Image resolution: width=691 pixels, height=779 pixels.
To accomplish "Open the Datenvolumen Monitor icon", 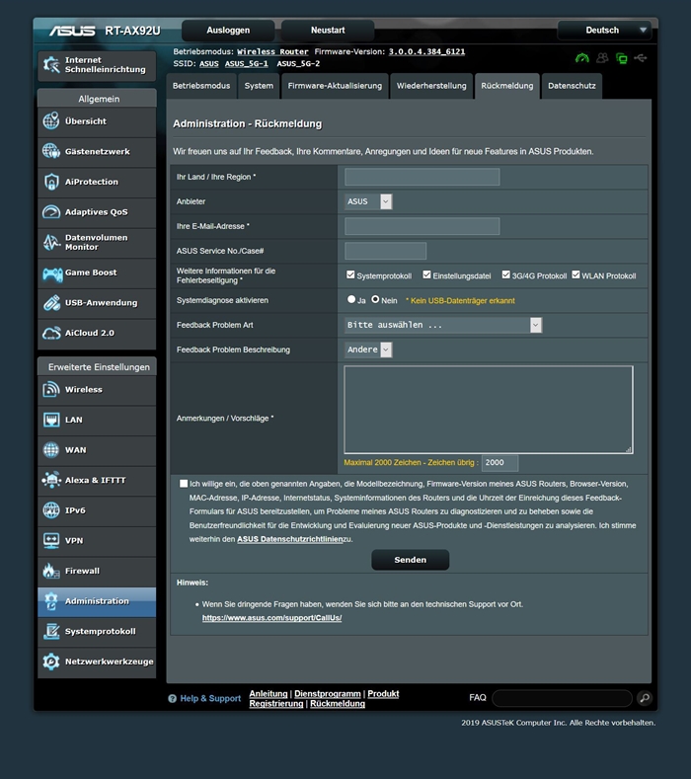I will point(51,242).
